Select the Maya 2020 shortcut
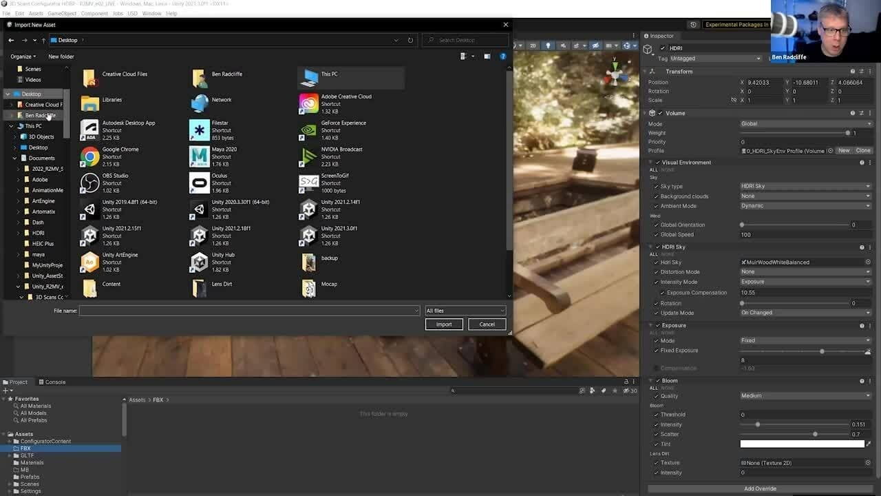 pyautogui.click(x=213, y=156)
